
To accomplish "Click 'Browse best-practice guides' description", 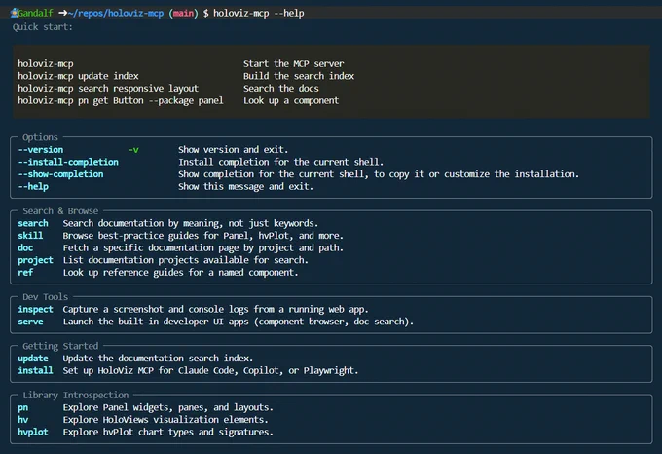I will (x=203, y=235).
